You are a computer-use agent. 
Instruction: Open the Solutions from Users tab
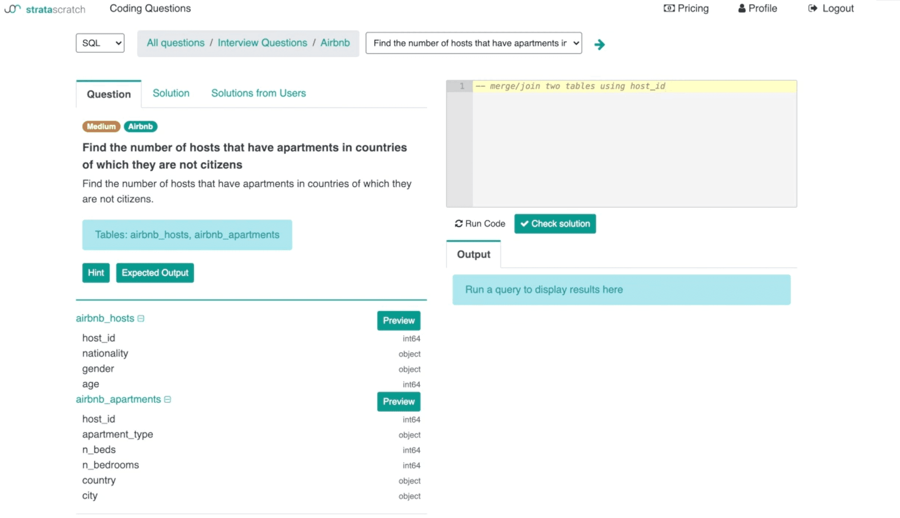click(258, 93)
